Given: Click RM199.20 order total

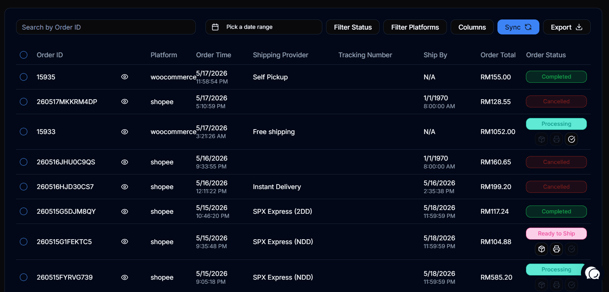Looking at the screenshot, I should [x=496, y=187].
